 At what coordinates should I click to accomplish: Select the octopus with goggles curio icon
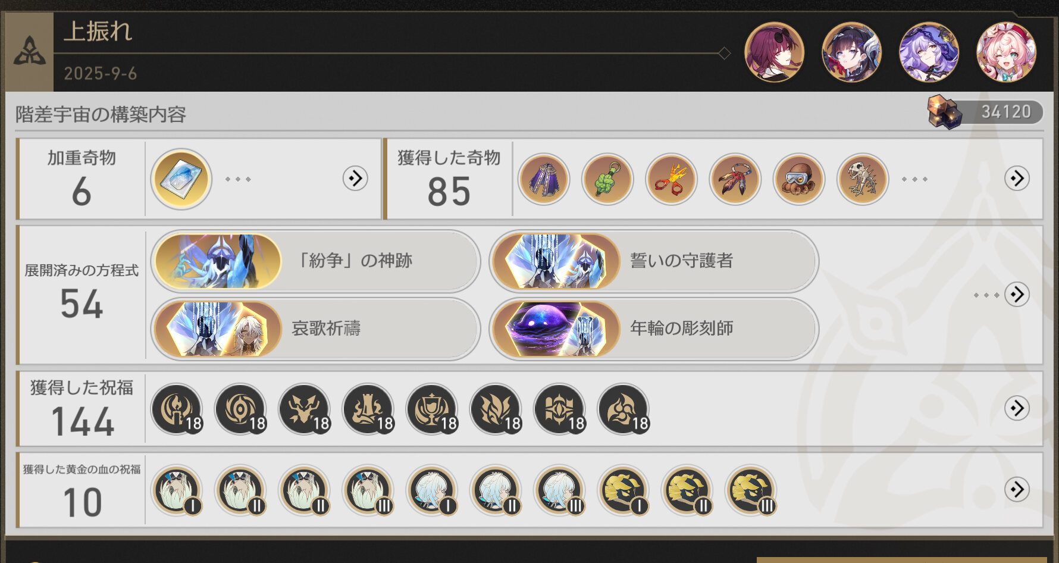pos(799,179)
